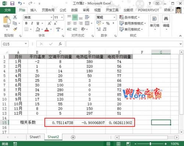
Task: Toggle center text alignment
Action: [75, 23]
